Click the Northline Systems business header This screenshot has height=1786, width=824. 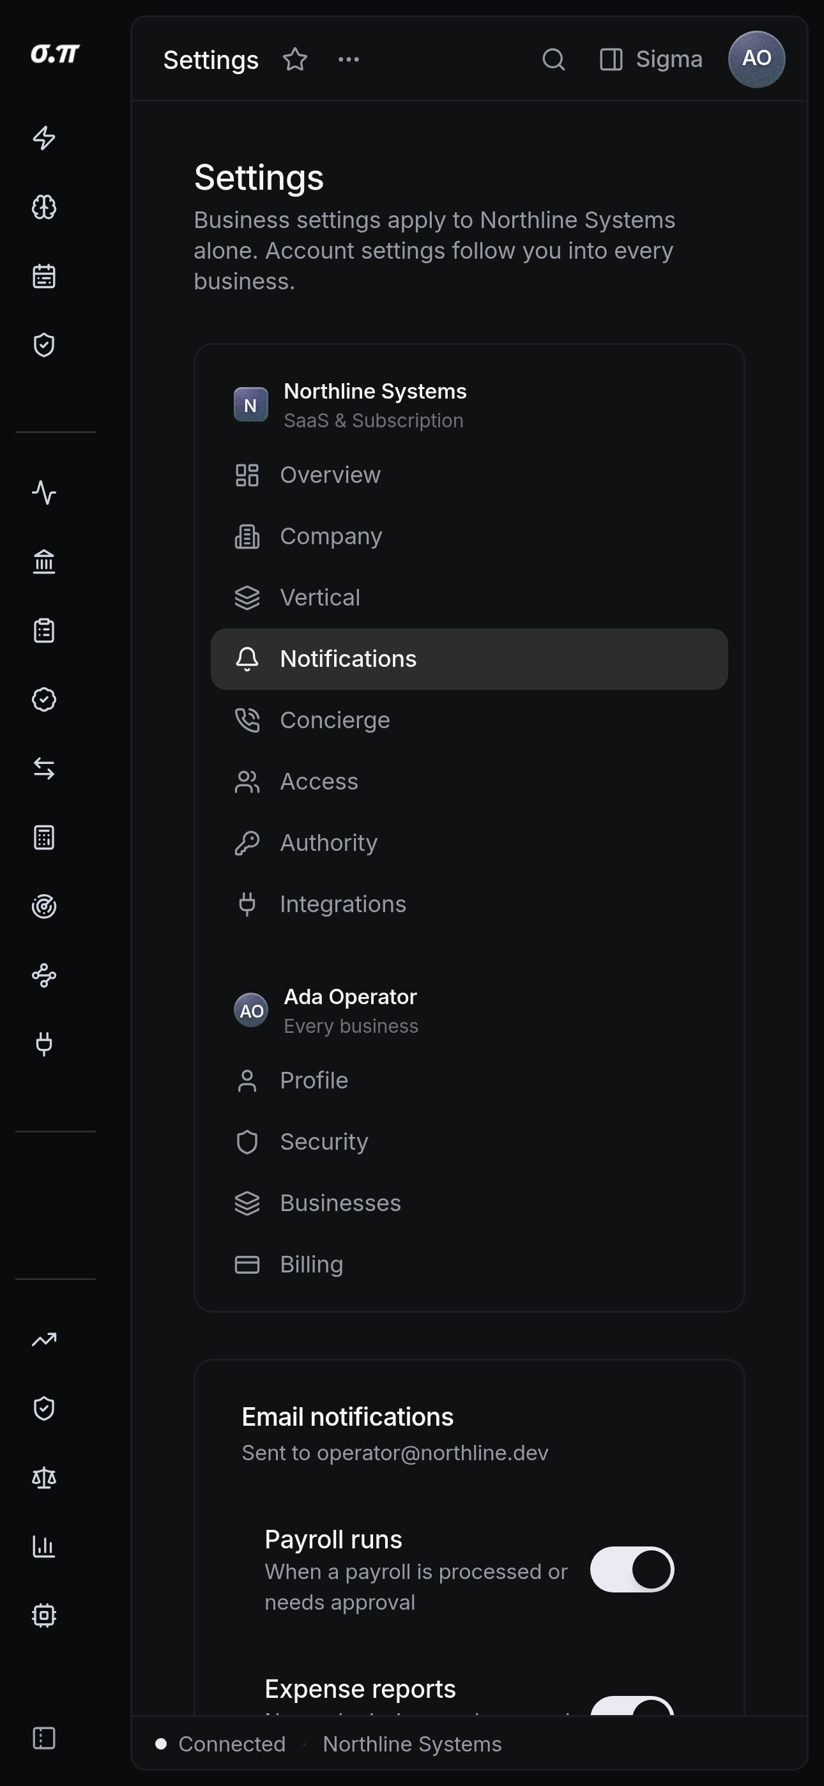pyautogui.click(x=350, y=405)
